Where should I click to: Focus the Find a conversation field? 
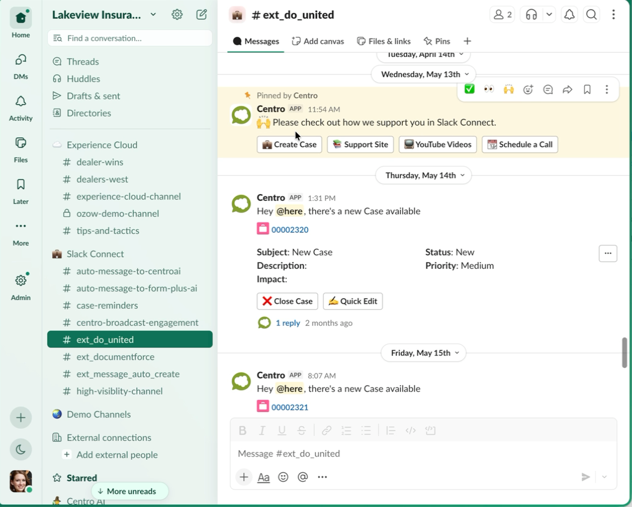coord(130,38)
